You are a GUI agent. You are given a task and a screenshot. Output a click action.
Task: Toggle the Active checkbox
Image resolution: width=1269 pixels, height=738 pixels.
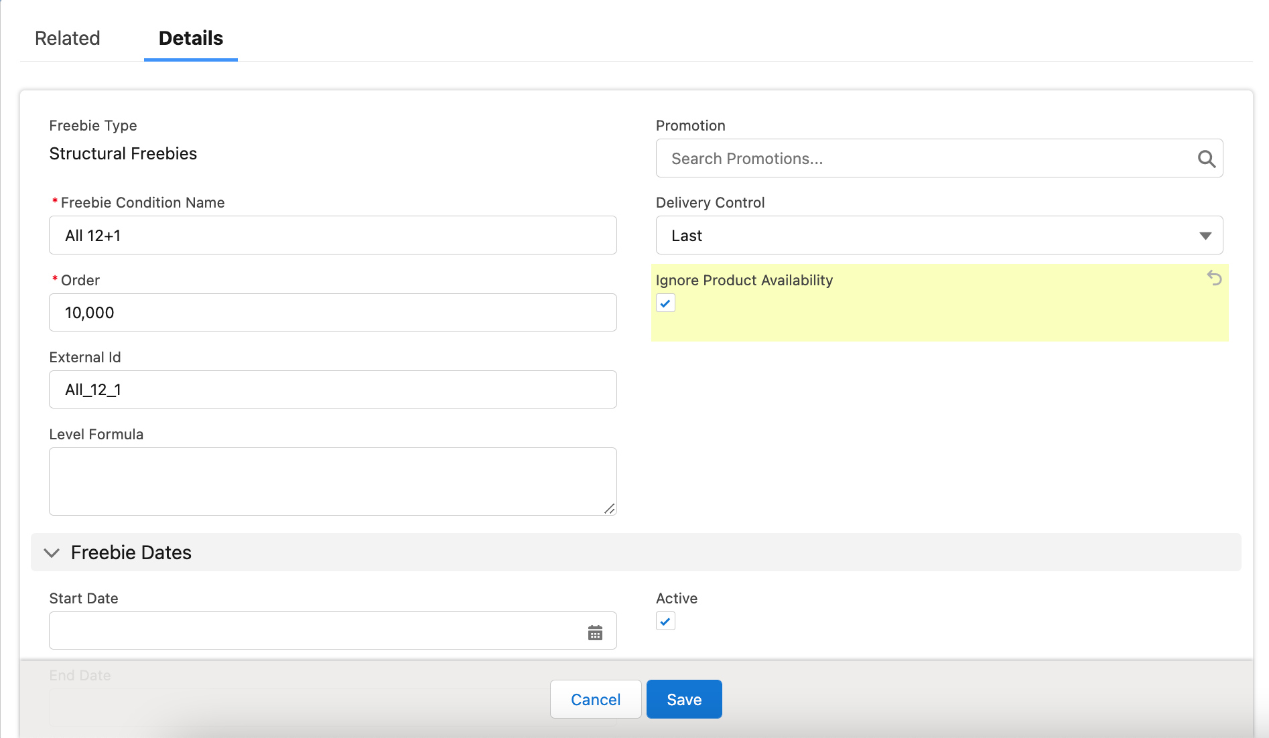click(x=665, y=621)
